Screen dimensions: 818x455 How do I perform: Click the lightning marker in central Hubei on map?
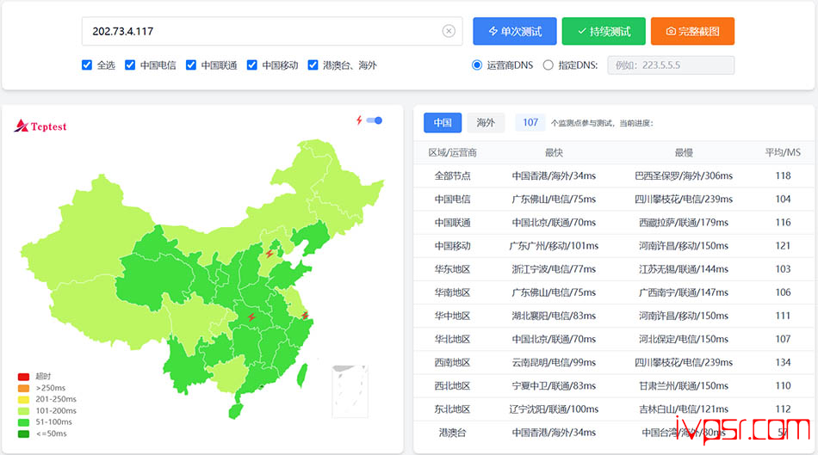pos(251,317)
